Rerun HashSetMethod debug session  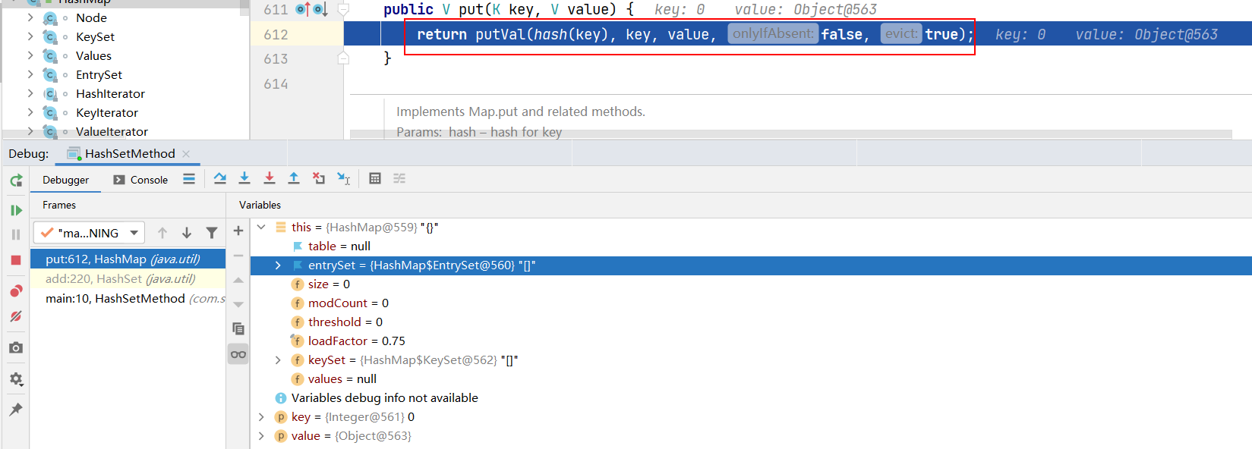[16, 181]
